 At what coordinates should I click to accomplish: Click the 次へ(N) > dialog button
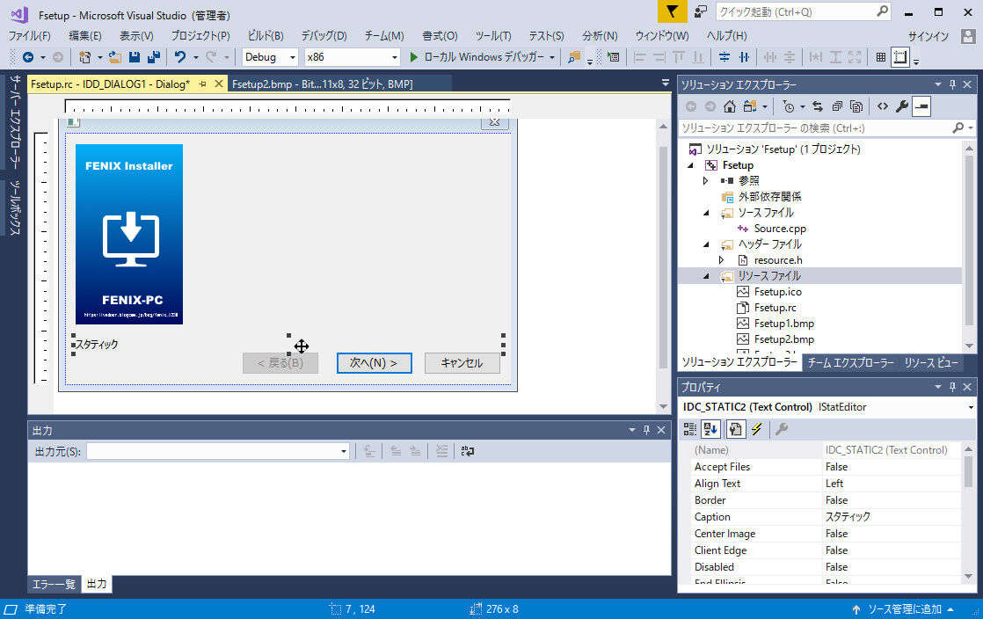click(375, 363)
